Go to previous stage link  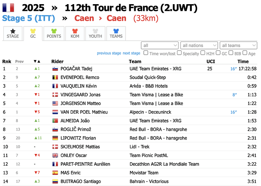109,53
